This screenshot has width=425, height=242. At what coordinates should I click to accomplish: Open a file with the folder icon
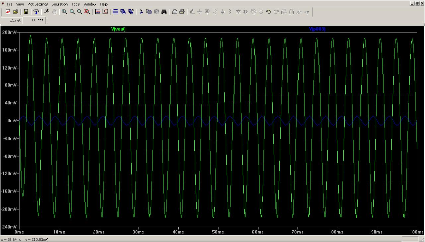[x=15, y=11]
